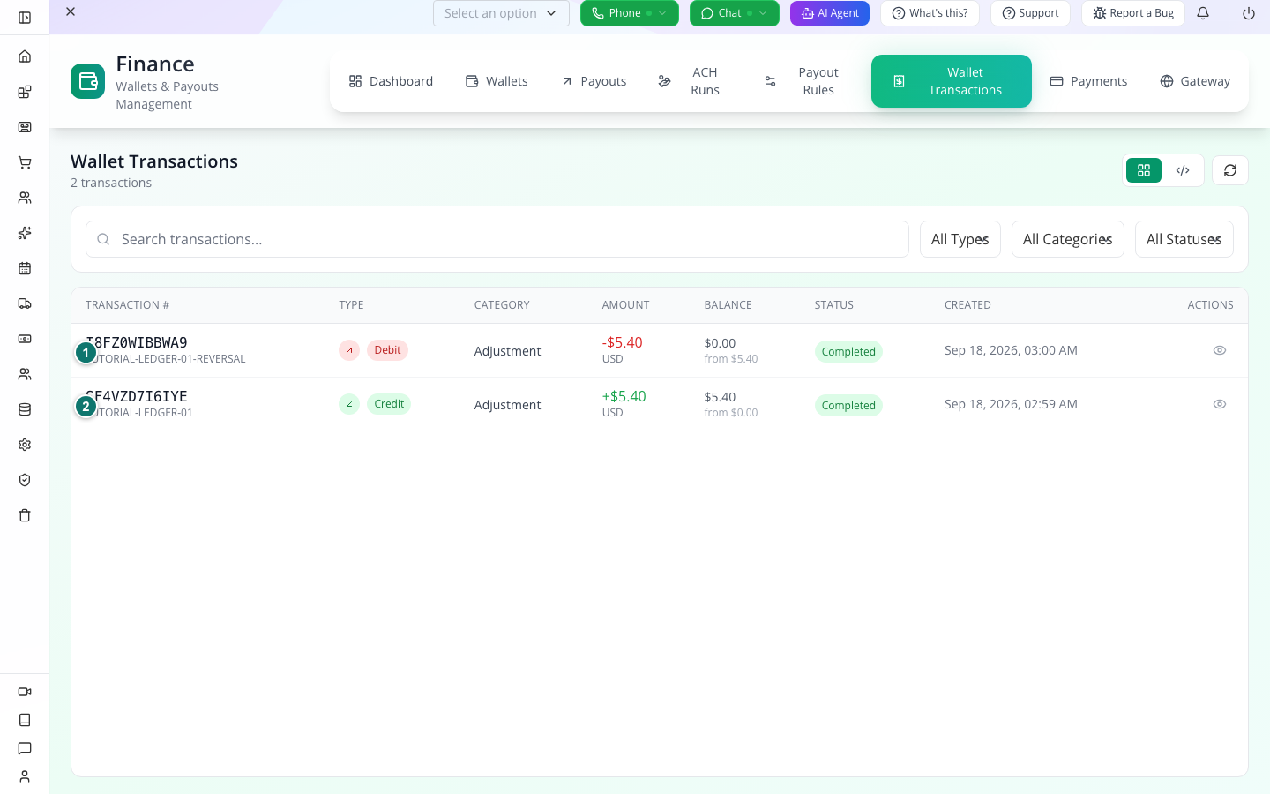
Task: Open the calendar sidebar icon
Action: (25, 268)
